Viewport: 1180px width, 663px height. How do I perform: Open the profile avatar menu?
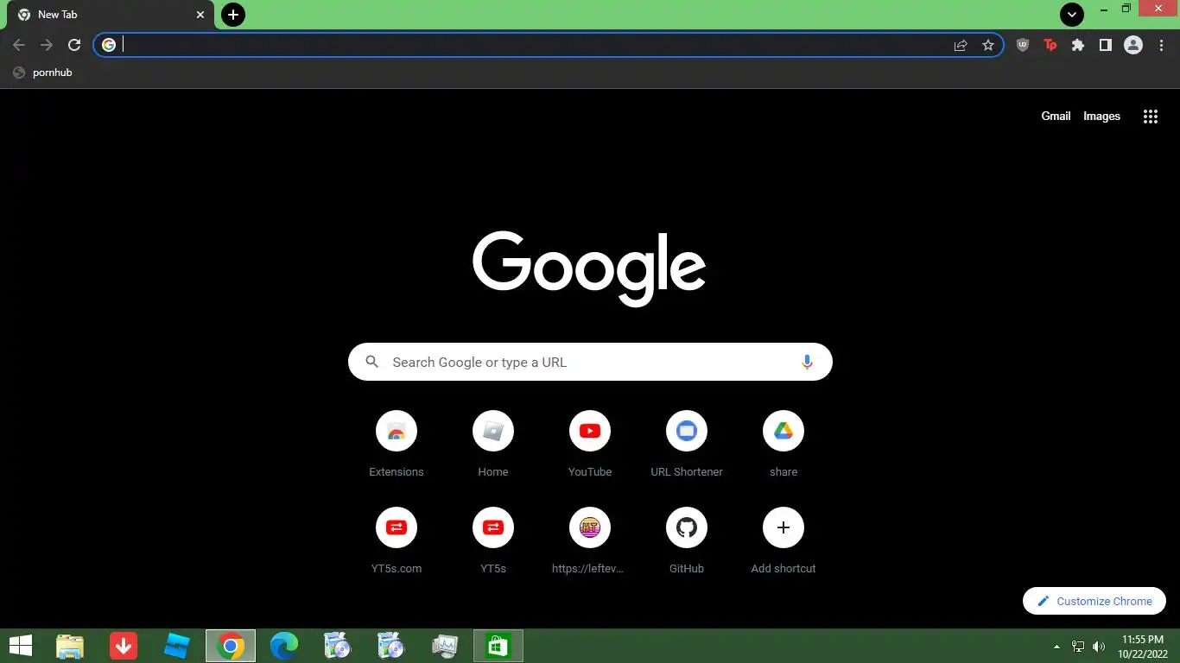[x=1133, y=45]
